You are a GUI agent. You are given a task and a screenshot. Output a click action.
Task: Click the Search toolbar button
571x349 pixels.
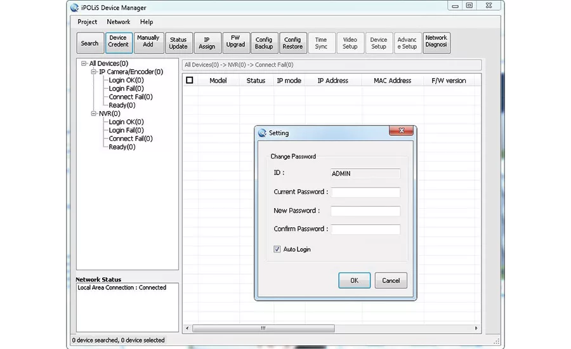tap(89, 43)
